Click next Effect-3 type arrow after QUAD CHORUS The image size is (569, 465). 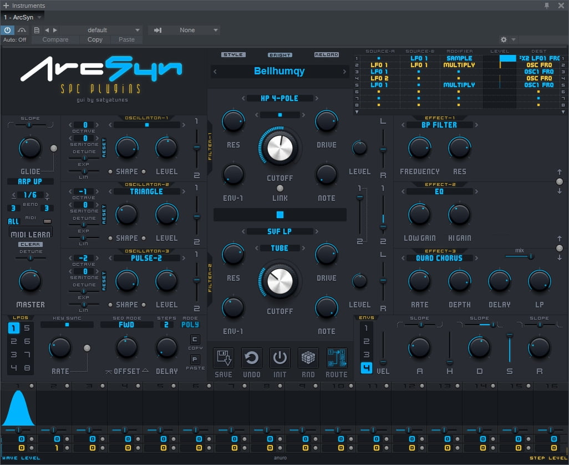pos(476,258)
